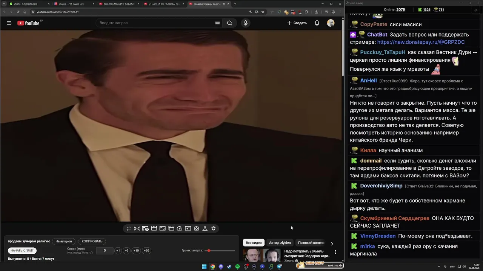Open the YouTube account avatar menu

click(x=331, y=23)
